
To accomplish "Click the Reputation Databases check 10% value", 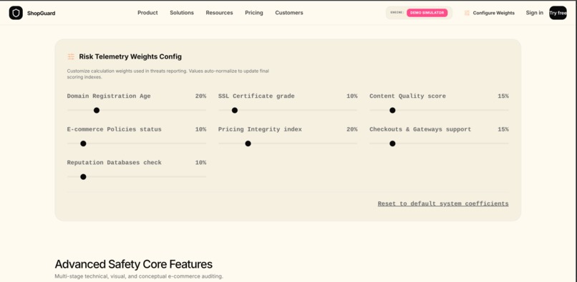I will 200,163.
